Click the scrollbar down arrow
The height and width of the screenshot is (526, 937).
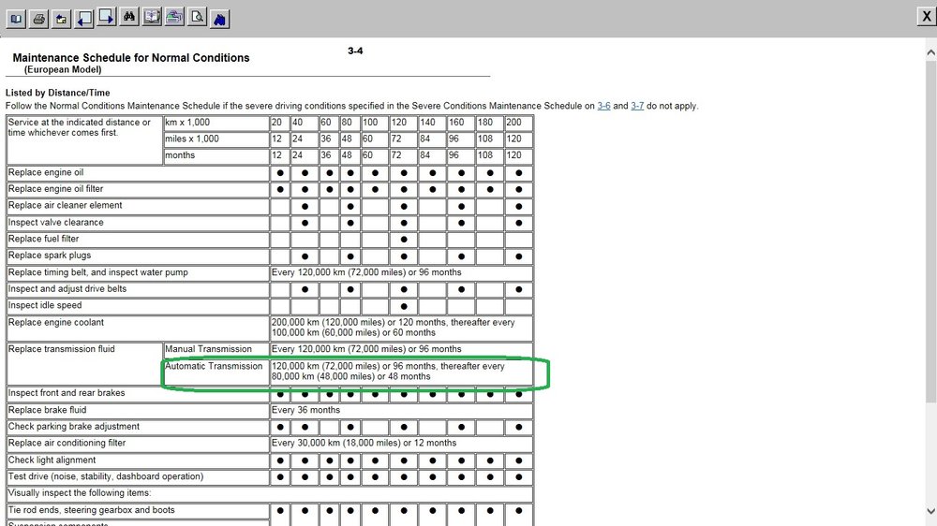tap(930, 511)
